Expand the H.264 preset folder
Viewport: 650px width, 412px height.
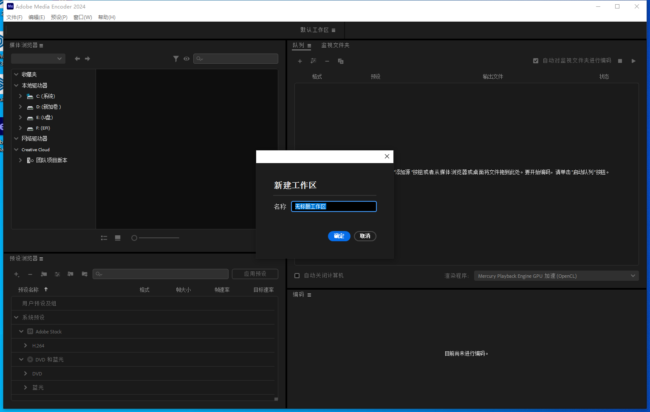point(25,345)
